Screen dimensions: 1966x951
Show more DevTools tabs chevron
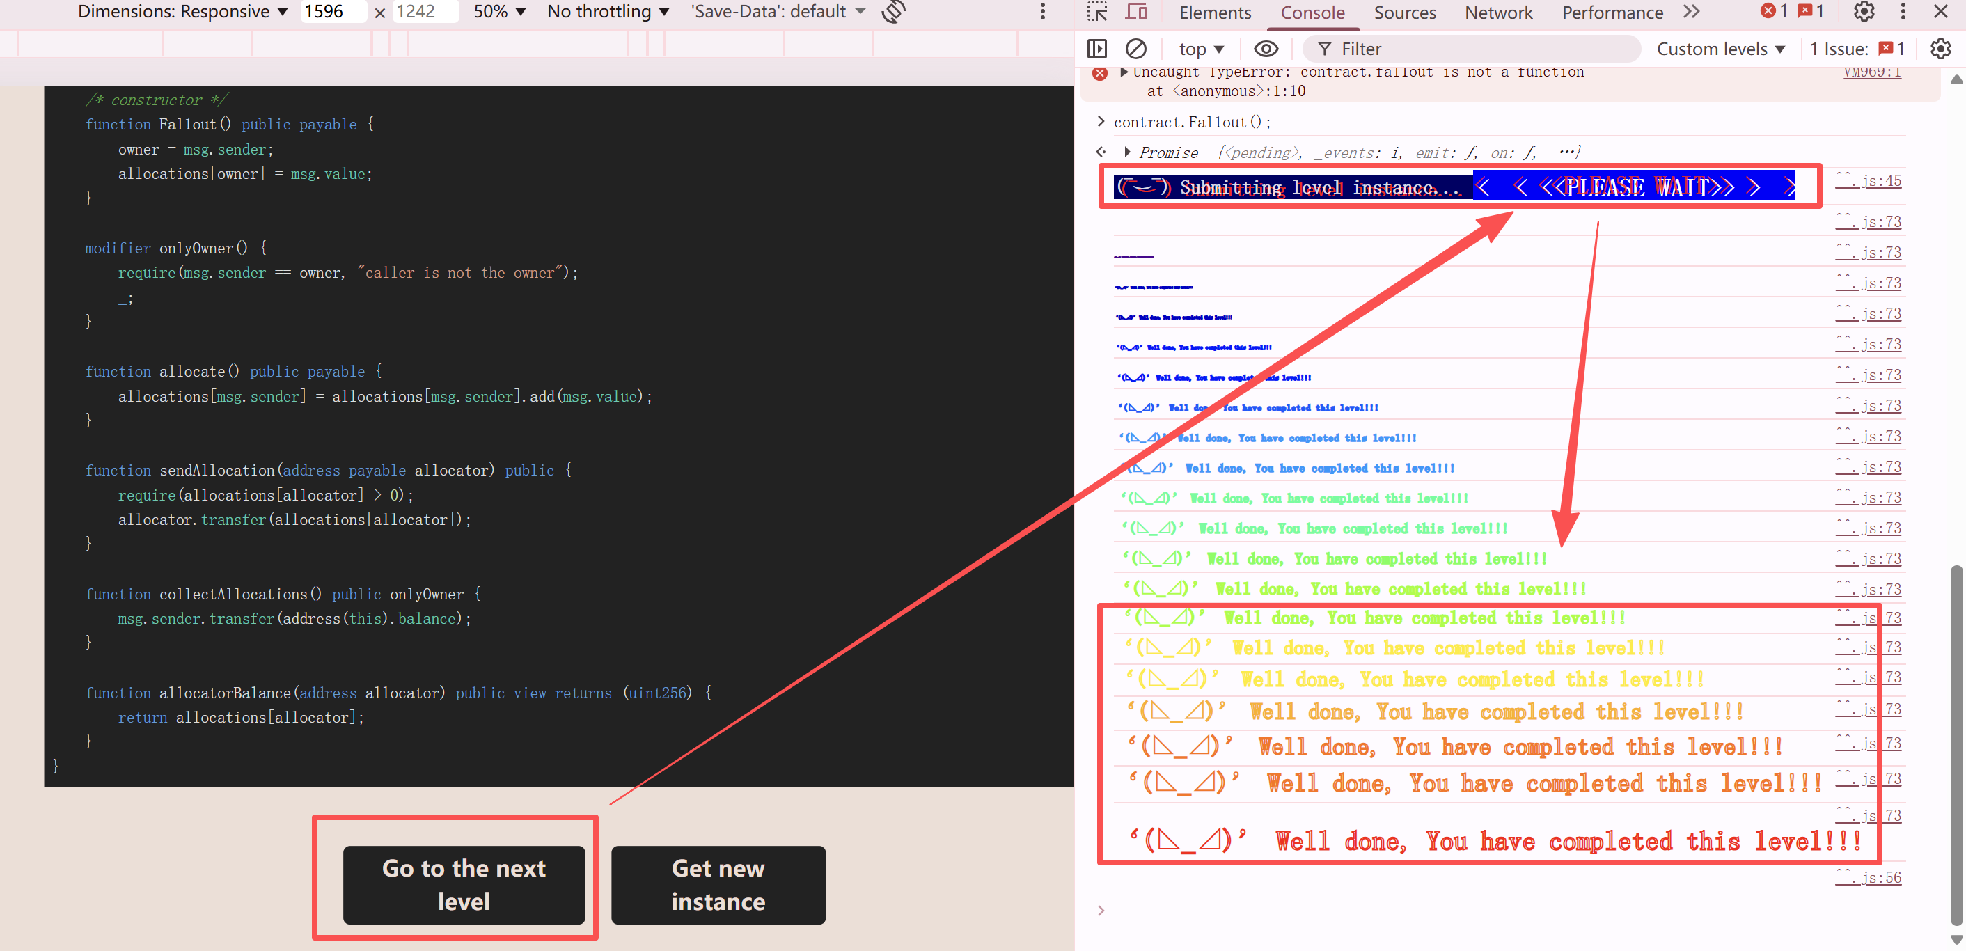click(x=1692, y=13)
